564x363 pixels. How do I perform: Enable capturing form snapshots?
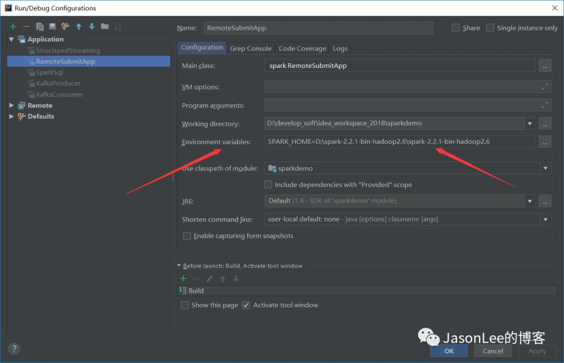click(187, 236)
